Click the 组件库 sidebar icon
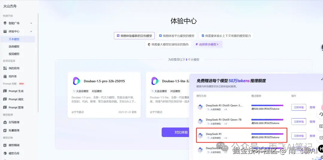This screenshot has width=323, height=160. click(5, 76)
